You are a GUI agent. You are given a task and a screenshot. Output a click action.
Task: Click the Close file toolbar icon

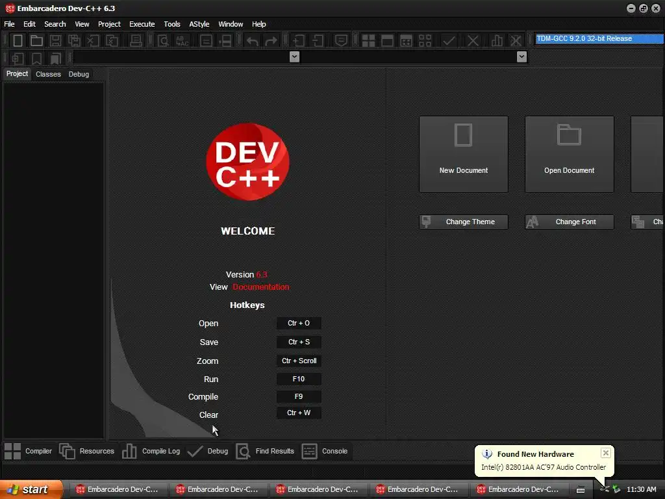point(93,41)
